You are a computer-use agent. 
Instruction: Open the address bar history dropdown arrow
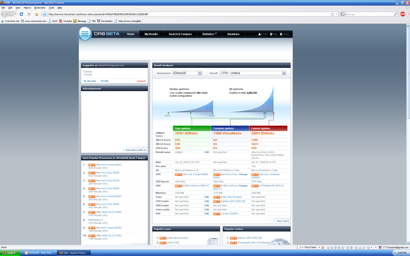pos(336,14)
